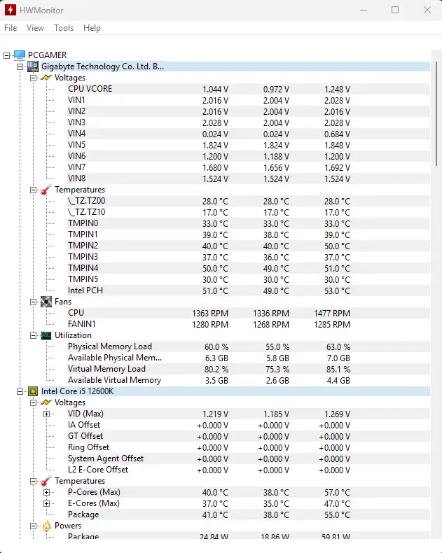Expand the E-Cores (Max) entry
Viewport: 442px width, 553px height.
[47, 503]
